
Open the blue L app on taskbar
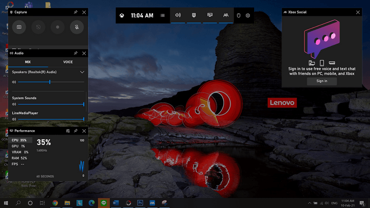tap(79, 203)
